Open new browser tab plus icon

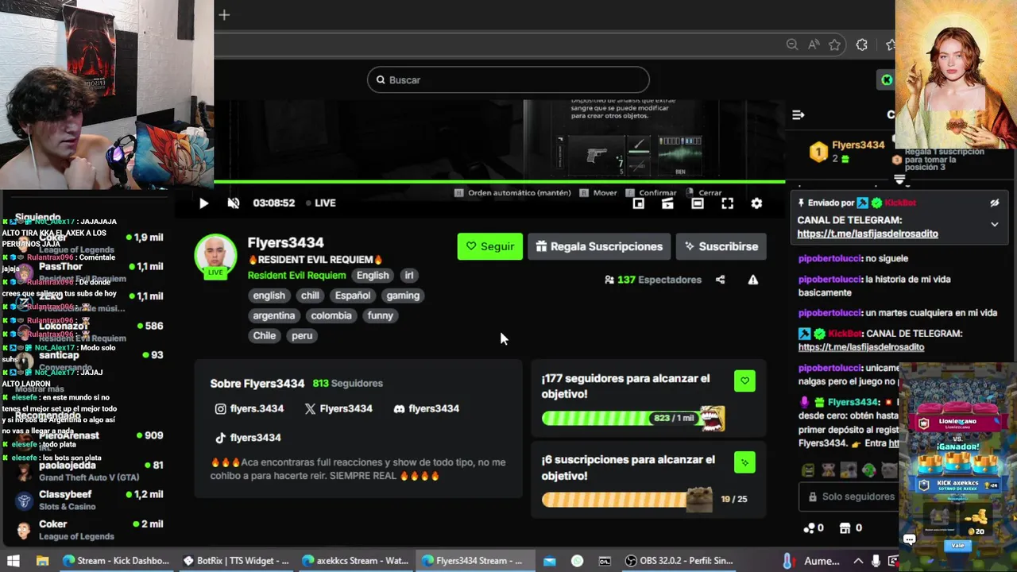coord(224,14)
